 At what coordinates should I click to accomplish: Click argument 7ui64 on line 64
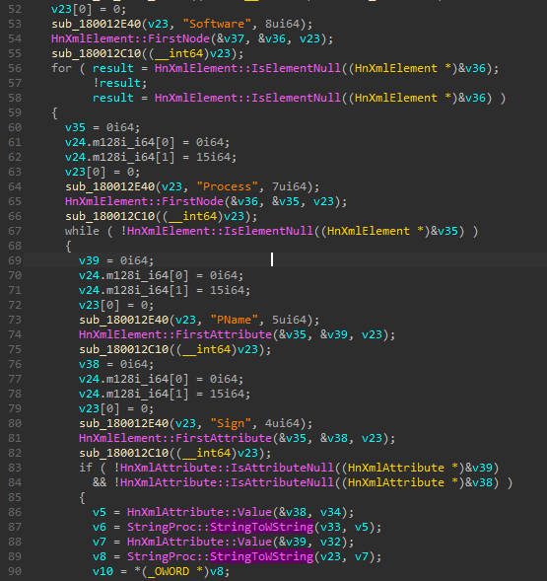pyautogui.click(x=289, y=186)
